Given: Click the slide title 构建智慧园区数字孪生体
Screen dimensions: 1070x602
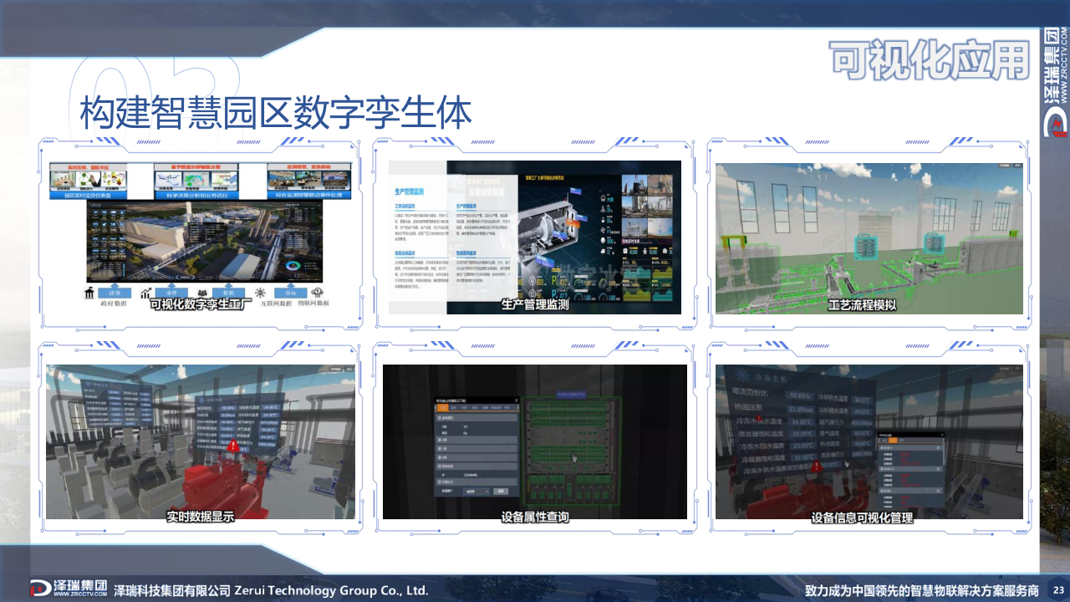Looking at the screenshot, I should pos(276,114).
